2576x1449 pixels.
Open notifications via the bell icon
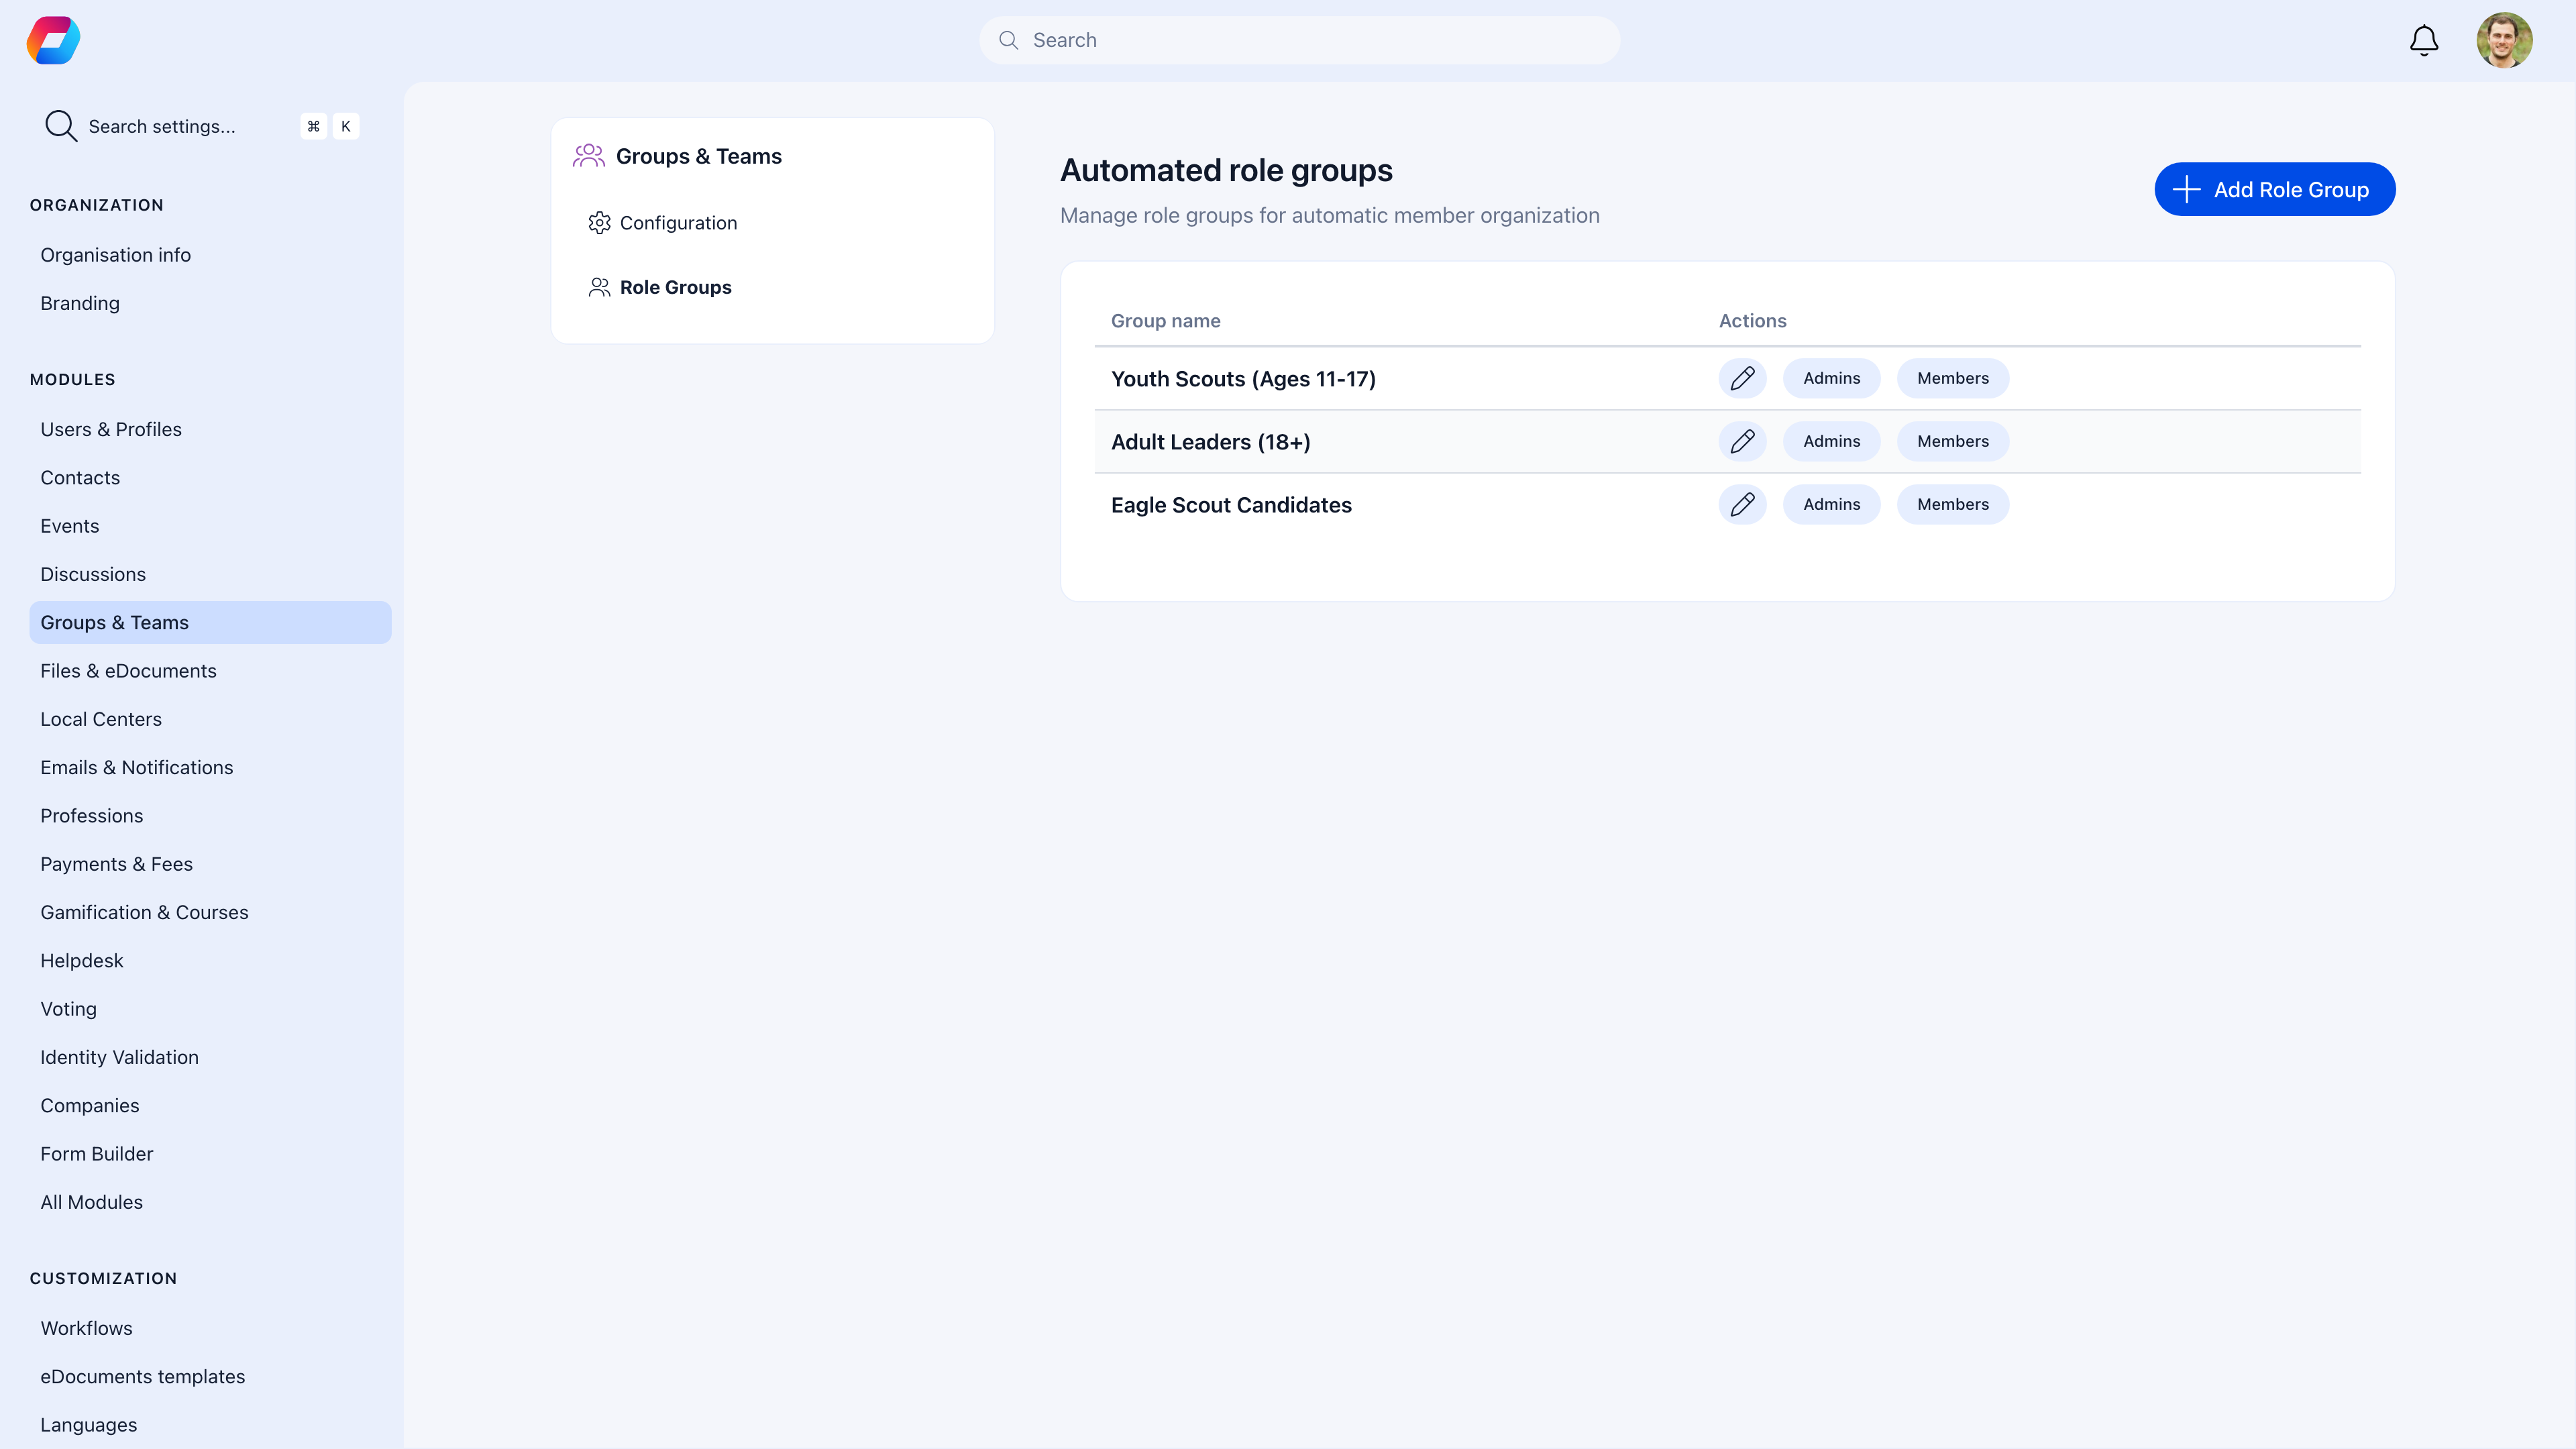[x=2423, y=40]
